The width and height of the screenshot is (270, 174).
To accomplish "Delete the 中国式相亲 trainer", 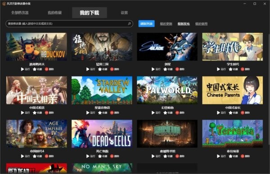I will coord(49,113).
